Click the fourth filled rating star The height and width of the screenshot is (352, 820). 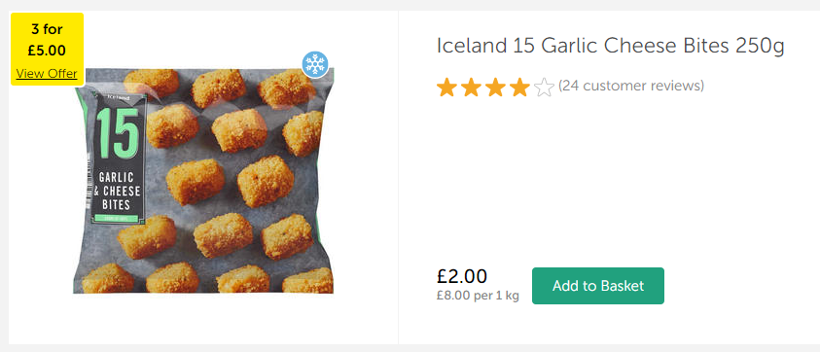tap(519, 88)
